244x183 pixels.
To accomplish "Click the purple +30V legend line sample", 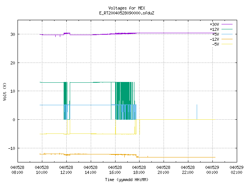I will coord(227,24).
